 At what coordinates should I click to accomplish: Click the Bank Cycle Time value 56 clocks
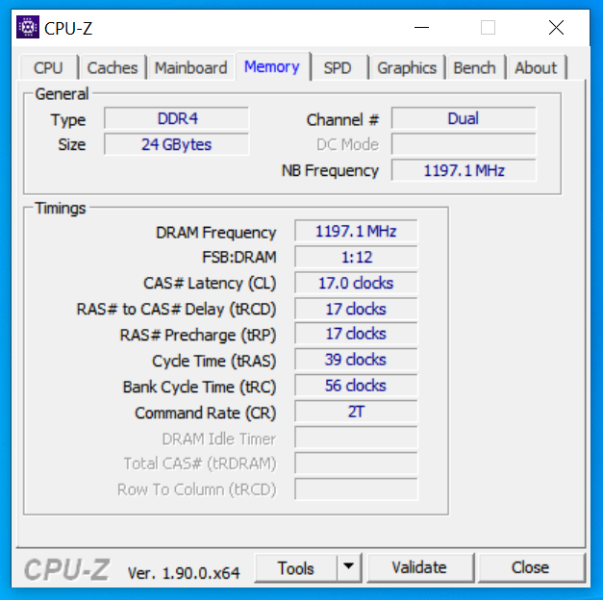coord(356,386)
